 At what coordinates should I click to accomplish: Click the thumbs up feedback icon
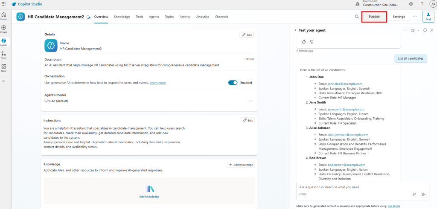coord(304,41)
